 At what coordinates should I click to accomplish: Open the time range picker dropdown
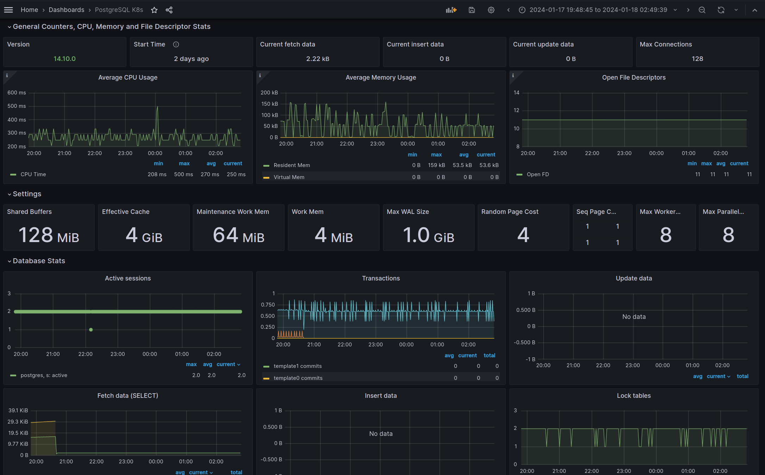tap(598, 10)
